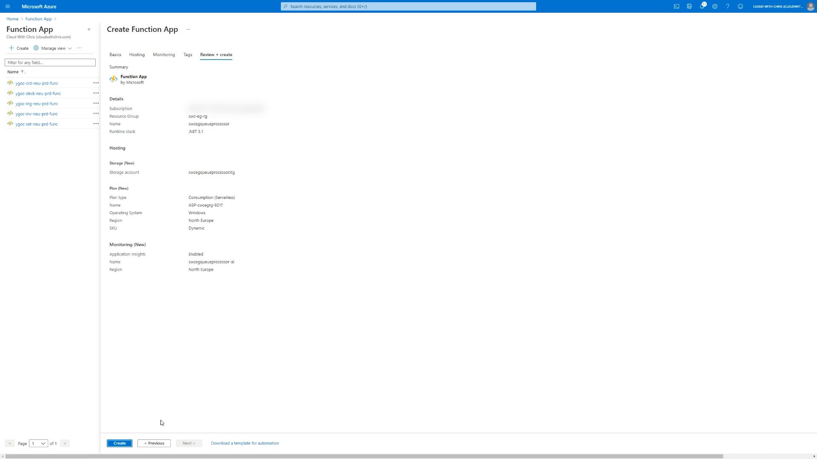Screen dimensions: 817x459
Task: Select the Basics tab
Action: pyautogui.click(x=115, y=54)
